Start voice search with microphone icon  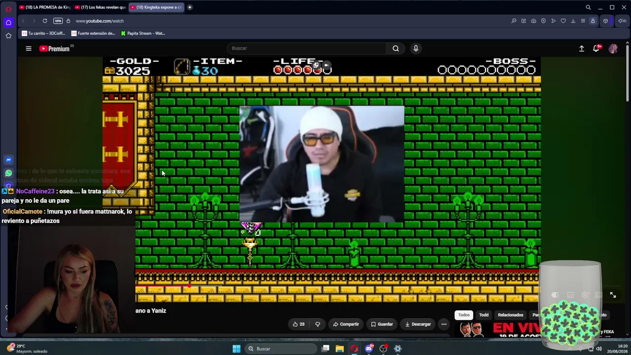point(416,48)
